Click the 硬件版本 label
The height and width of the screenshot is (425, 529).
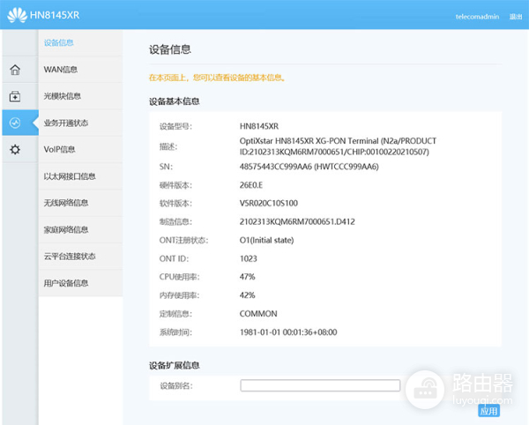pyautogui.click(x=175, y=185)
